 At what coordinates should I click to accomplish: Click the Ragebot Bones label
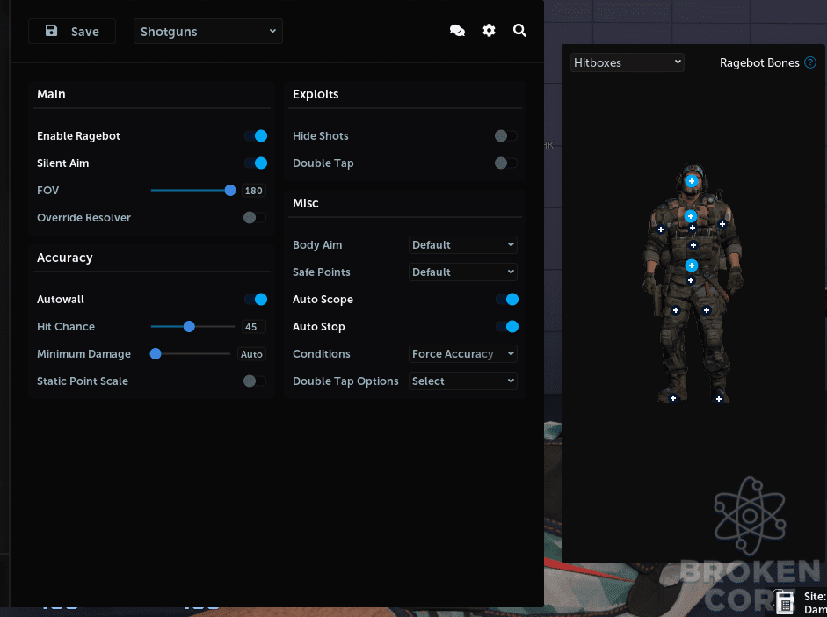tap(759, 62)
